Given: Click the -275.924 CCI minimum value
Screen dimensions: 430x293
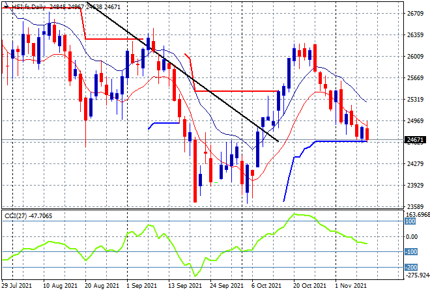Looking at the screenshot, I should coord(418,275).
